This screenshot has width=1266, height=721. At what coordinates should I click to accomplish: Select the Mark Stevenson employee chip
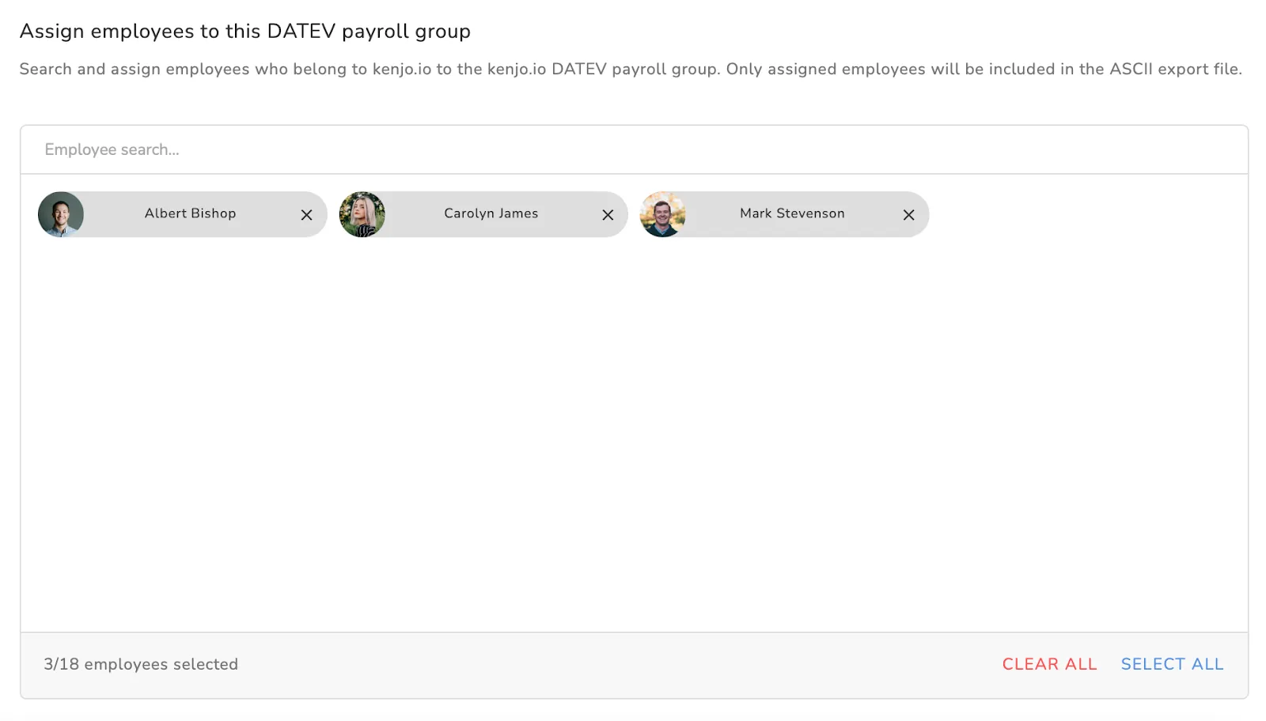[x=791, y=213]
